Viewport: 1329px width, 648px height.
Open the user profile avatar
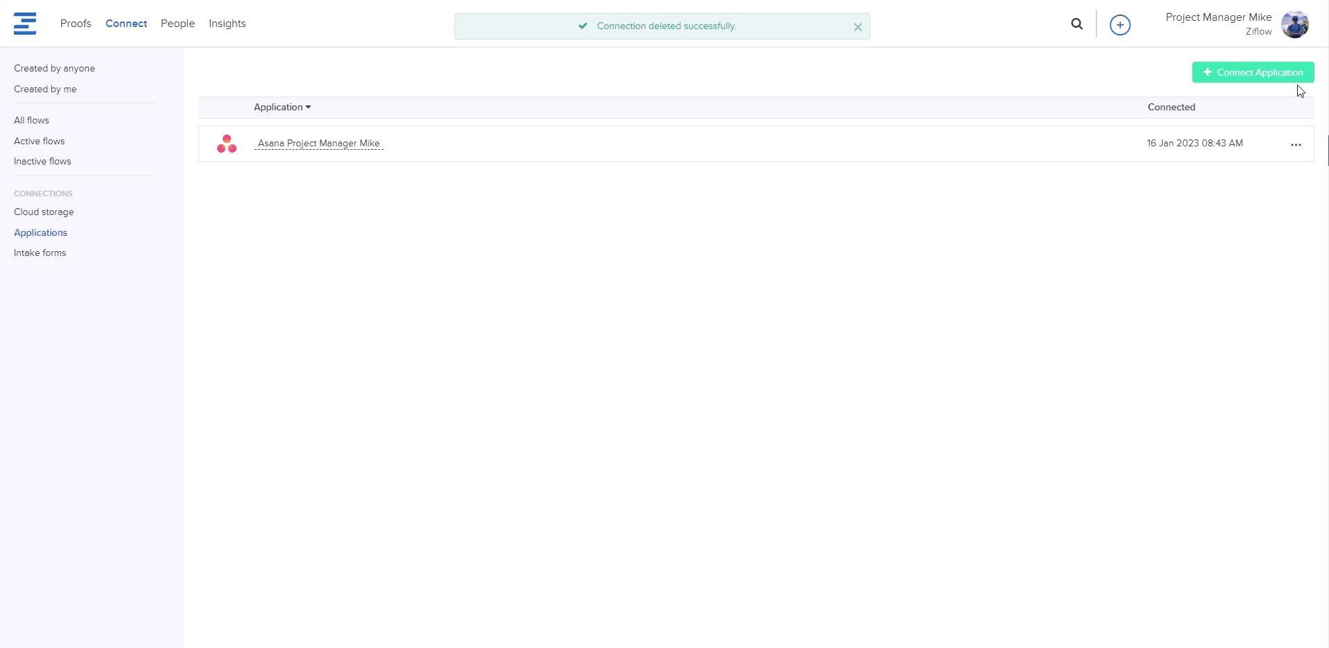(x=1294, y=24)
